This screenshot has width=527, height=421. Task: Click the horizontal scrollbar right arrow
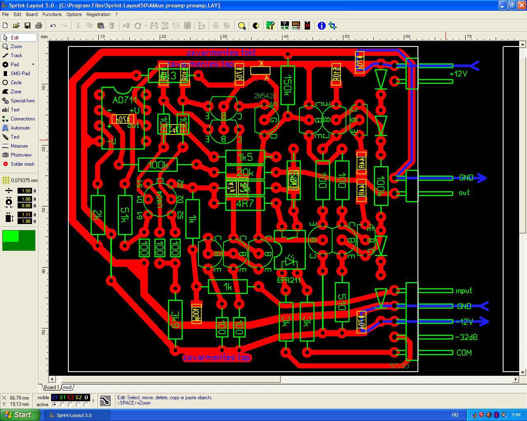(x=516, y=379)
